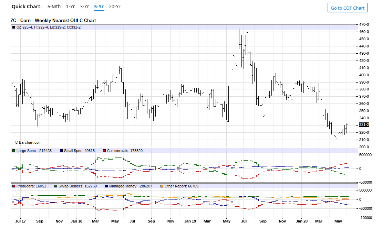This screenshot has height=228, width=382.
Task: Click the Jul 17 date axis label
Action: pyautogui.click(x=20, y=221)
